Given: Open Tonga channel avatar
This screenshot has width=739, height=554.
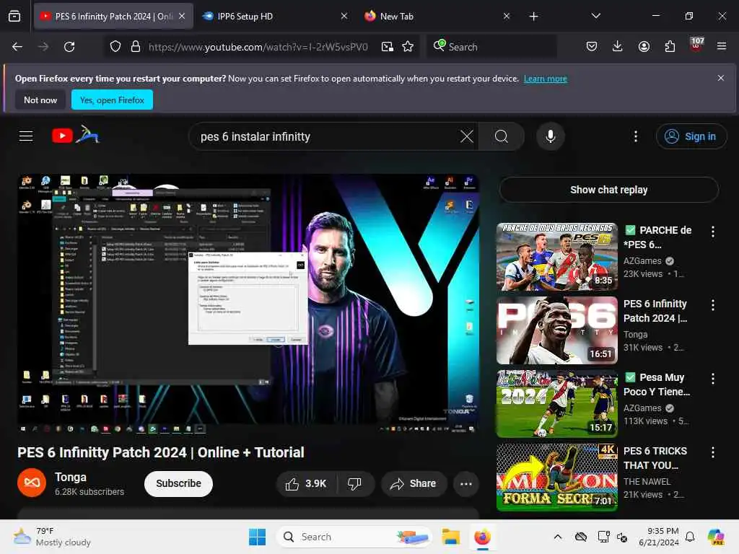Looking at the screenshot, I should (x=32, y=483).
